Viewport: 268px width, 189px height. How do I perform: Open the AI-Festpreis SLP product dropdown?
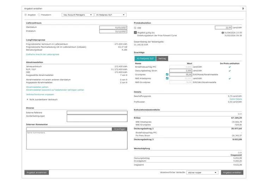tap(110, 15)
